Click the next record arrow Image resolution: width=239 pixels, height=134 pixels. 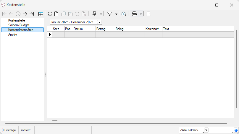[x=25, y=14]
